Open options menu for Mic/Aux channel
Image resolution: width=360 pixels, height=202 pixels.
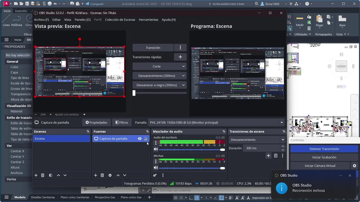(x=156, y=161)
